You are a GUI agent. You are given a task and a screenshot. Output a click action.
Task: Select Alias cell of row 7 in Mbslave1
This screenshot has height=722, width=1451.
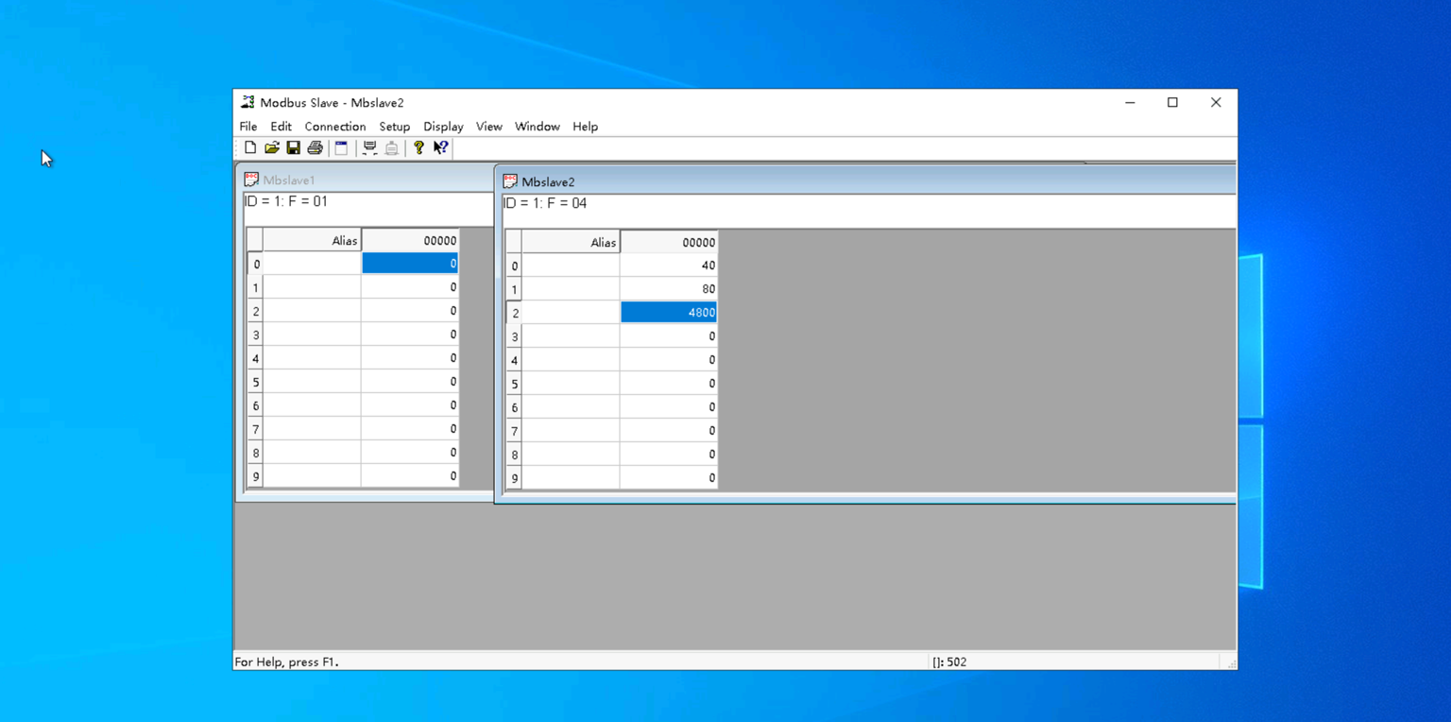(x=312, y=429)
